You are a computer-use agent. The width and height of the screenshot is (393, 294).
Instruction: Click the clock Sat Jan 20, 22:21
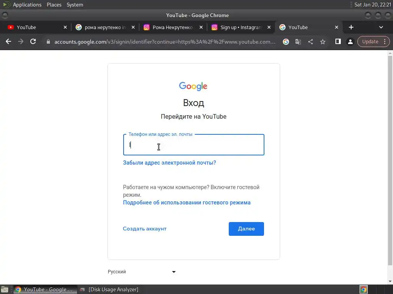(373, 5)
